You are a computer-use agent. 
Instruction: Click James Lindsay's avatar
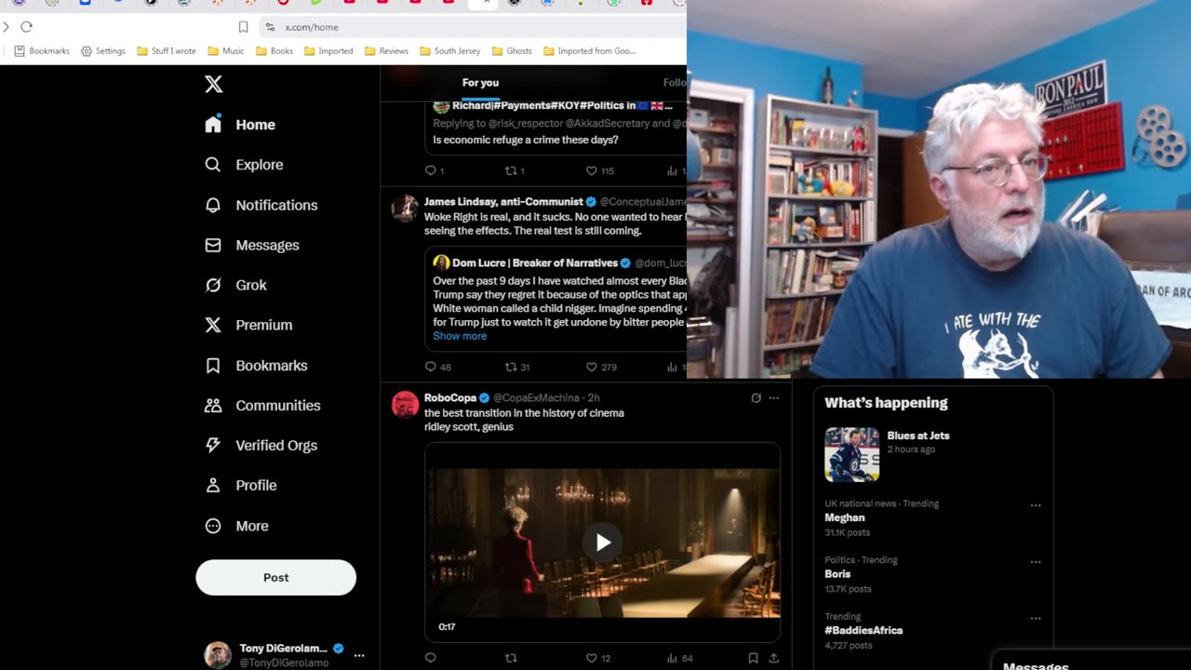[405, 208]
